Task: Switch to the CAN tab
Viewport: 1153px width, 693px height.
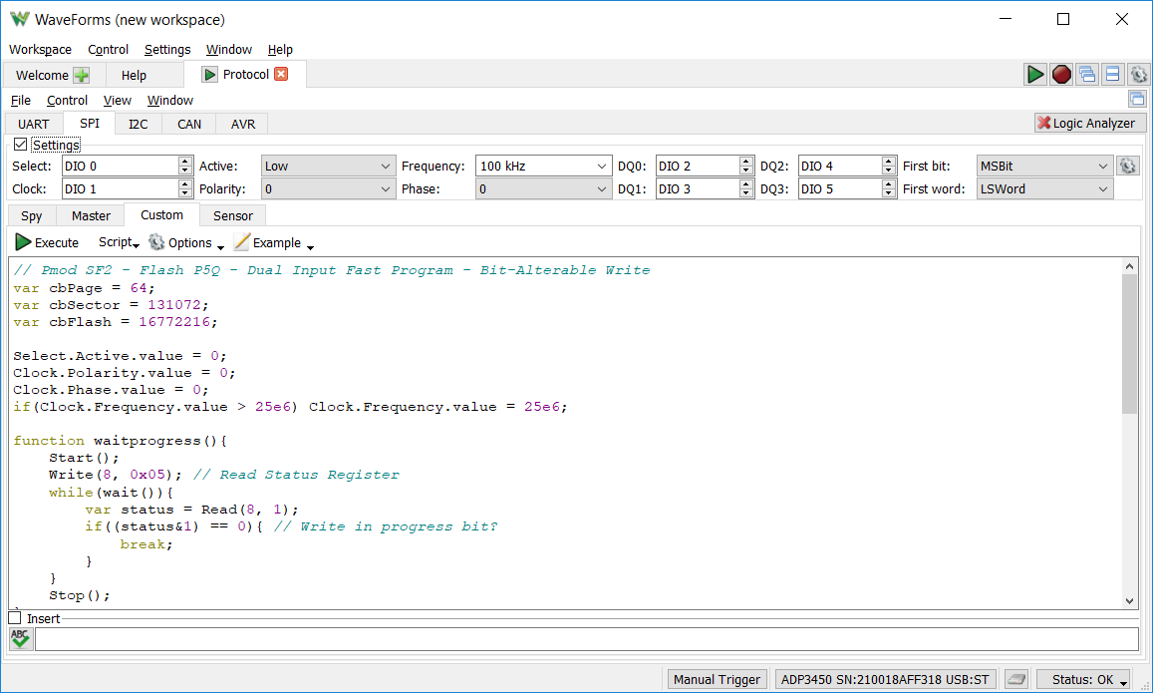Action: (x=189, y=124)
